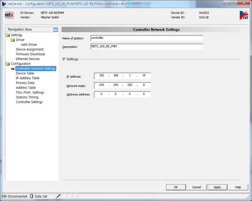Apply the network settings
252x201 pixels.
(217, 187)
